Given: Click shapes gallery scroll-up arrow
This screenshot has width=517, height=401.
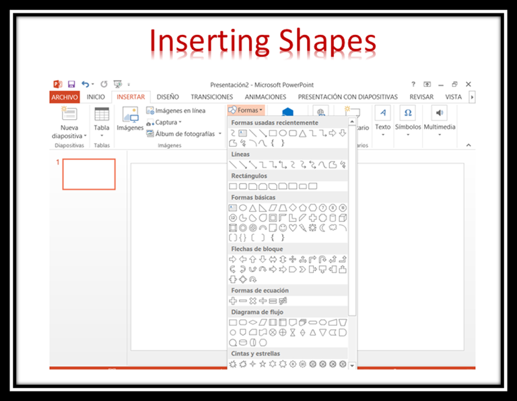Looking at the screenshot, I should coord(352,122).
